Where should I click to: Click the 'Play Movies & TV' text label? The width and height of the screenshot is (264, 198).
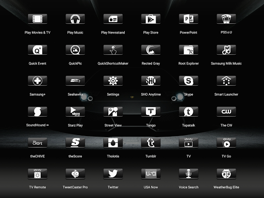(38, 32)
